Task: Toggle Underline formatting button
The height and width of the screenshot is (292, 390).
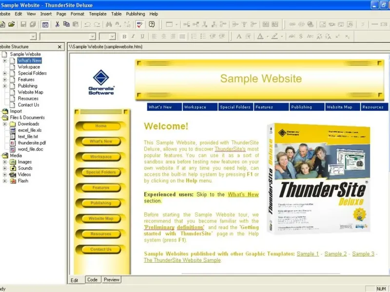Action: [142, 37]
